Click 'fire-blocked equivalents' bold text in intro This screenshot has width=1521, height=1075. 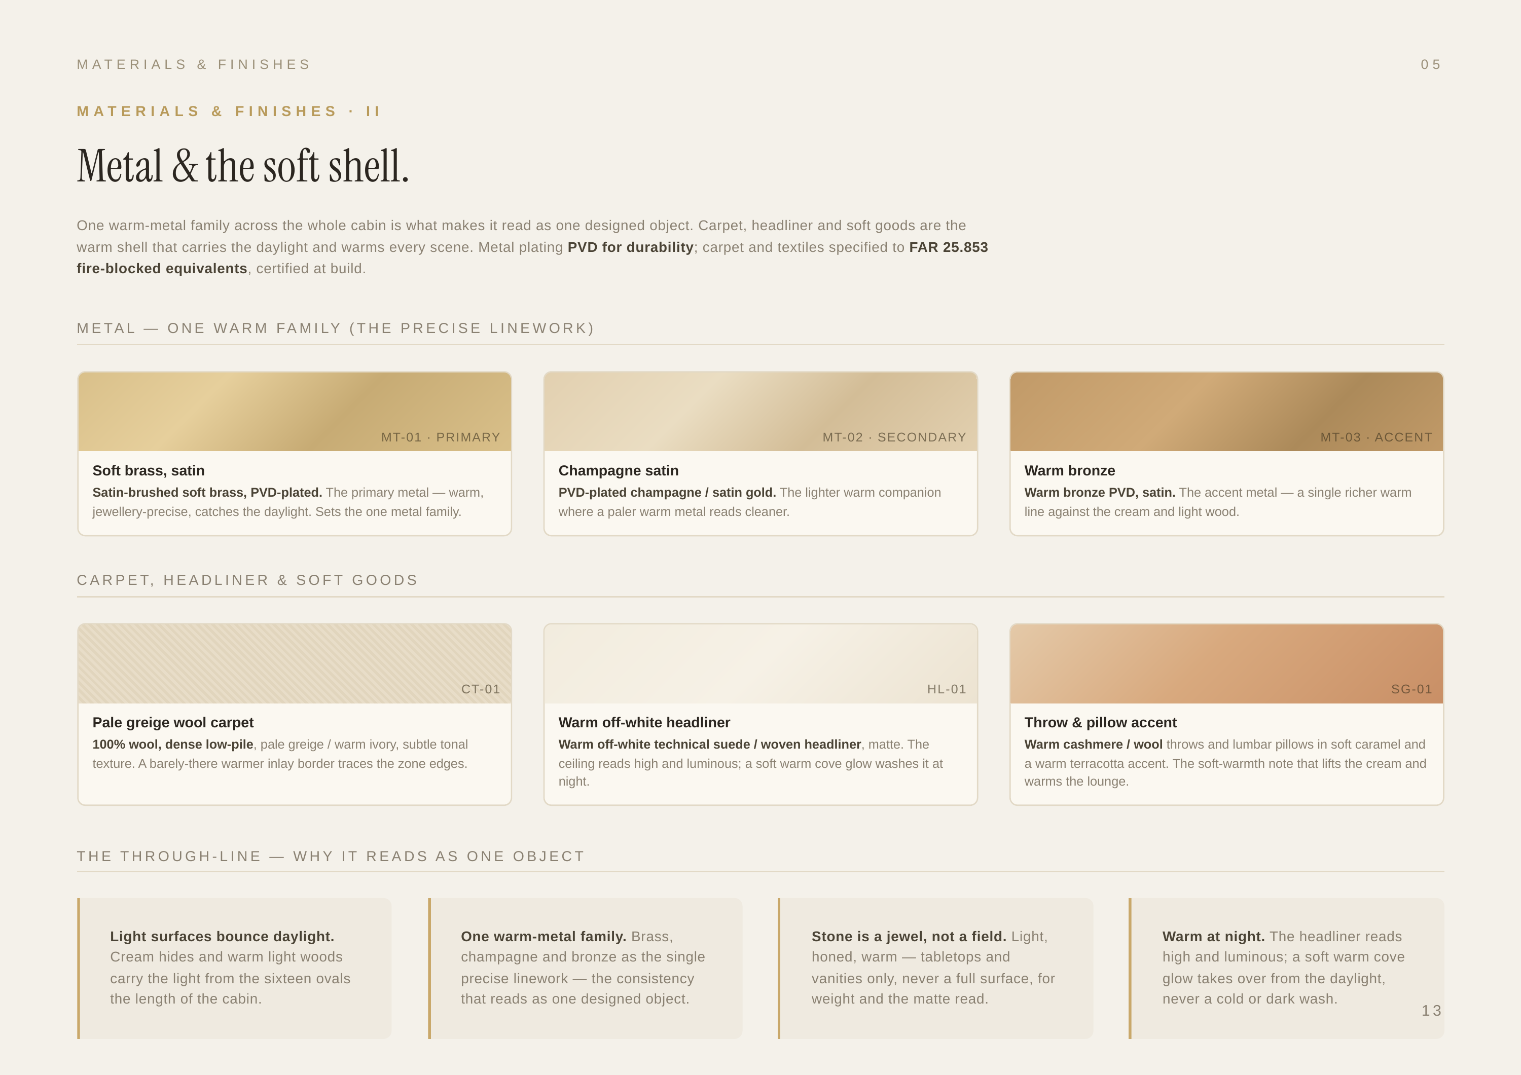point(162,268)
